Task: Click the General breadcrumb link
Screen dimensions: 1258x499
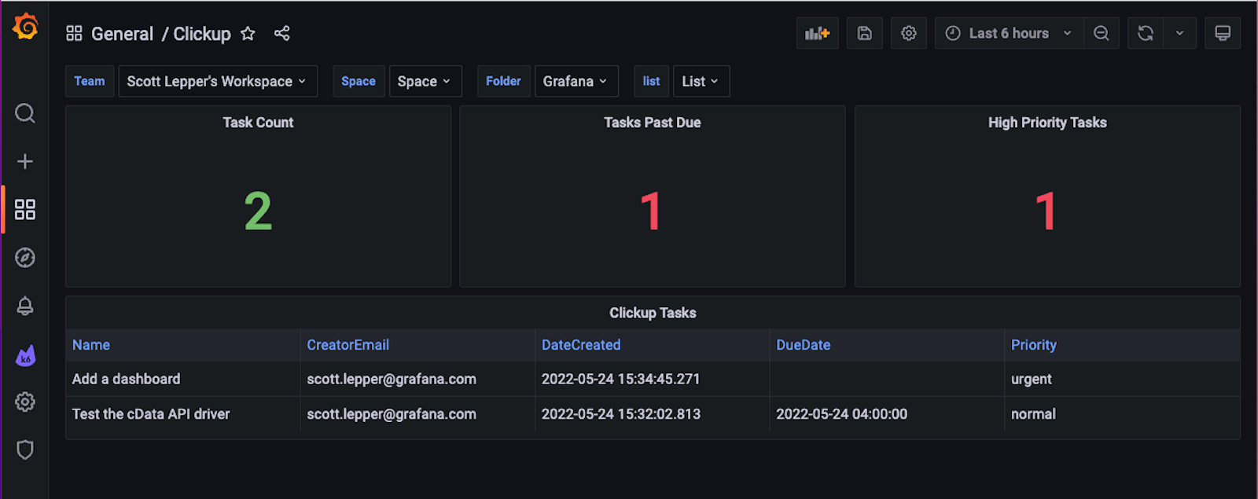Action: [122, 34]
